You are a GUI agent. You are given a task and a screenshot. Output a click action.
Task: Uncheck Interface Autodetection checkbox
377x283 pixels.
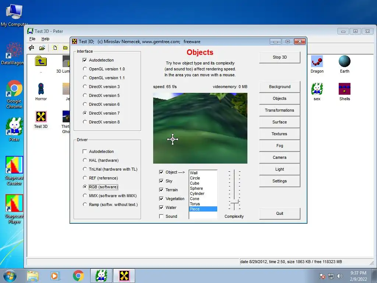point(85,60)
